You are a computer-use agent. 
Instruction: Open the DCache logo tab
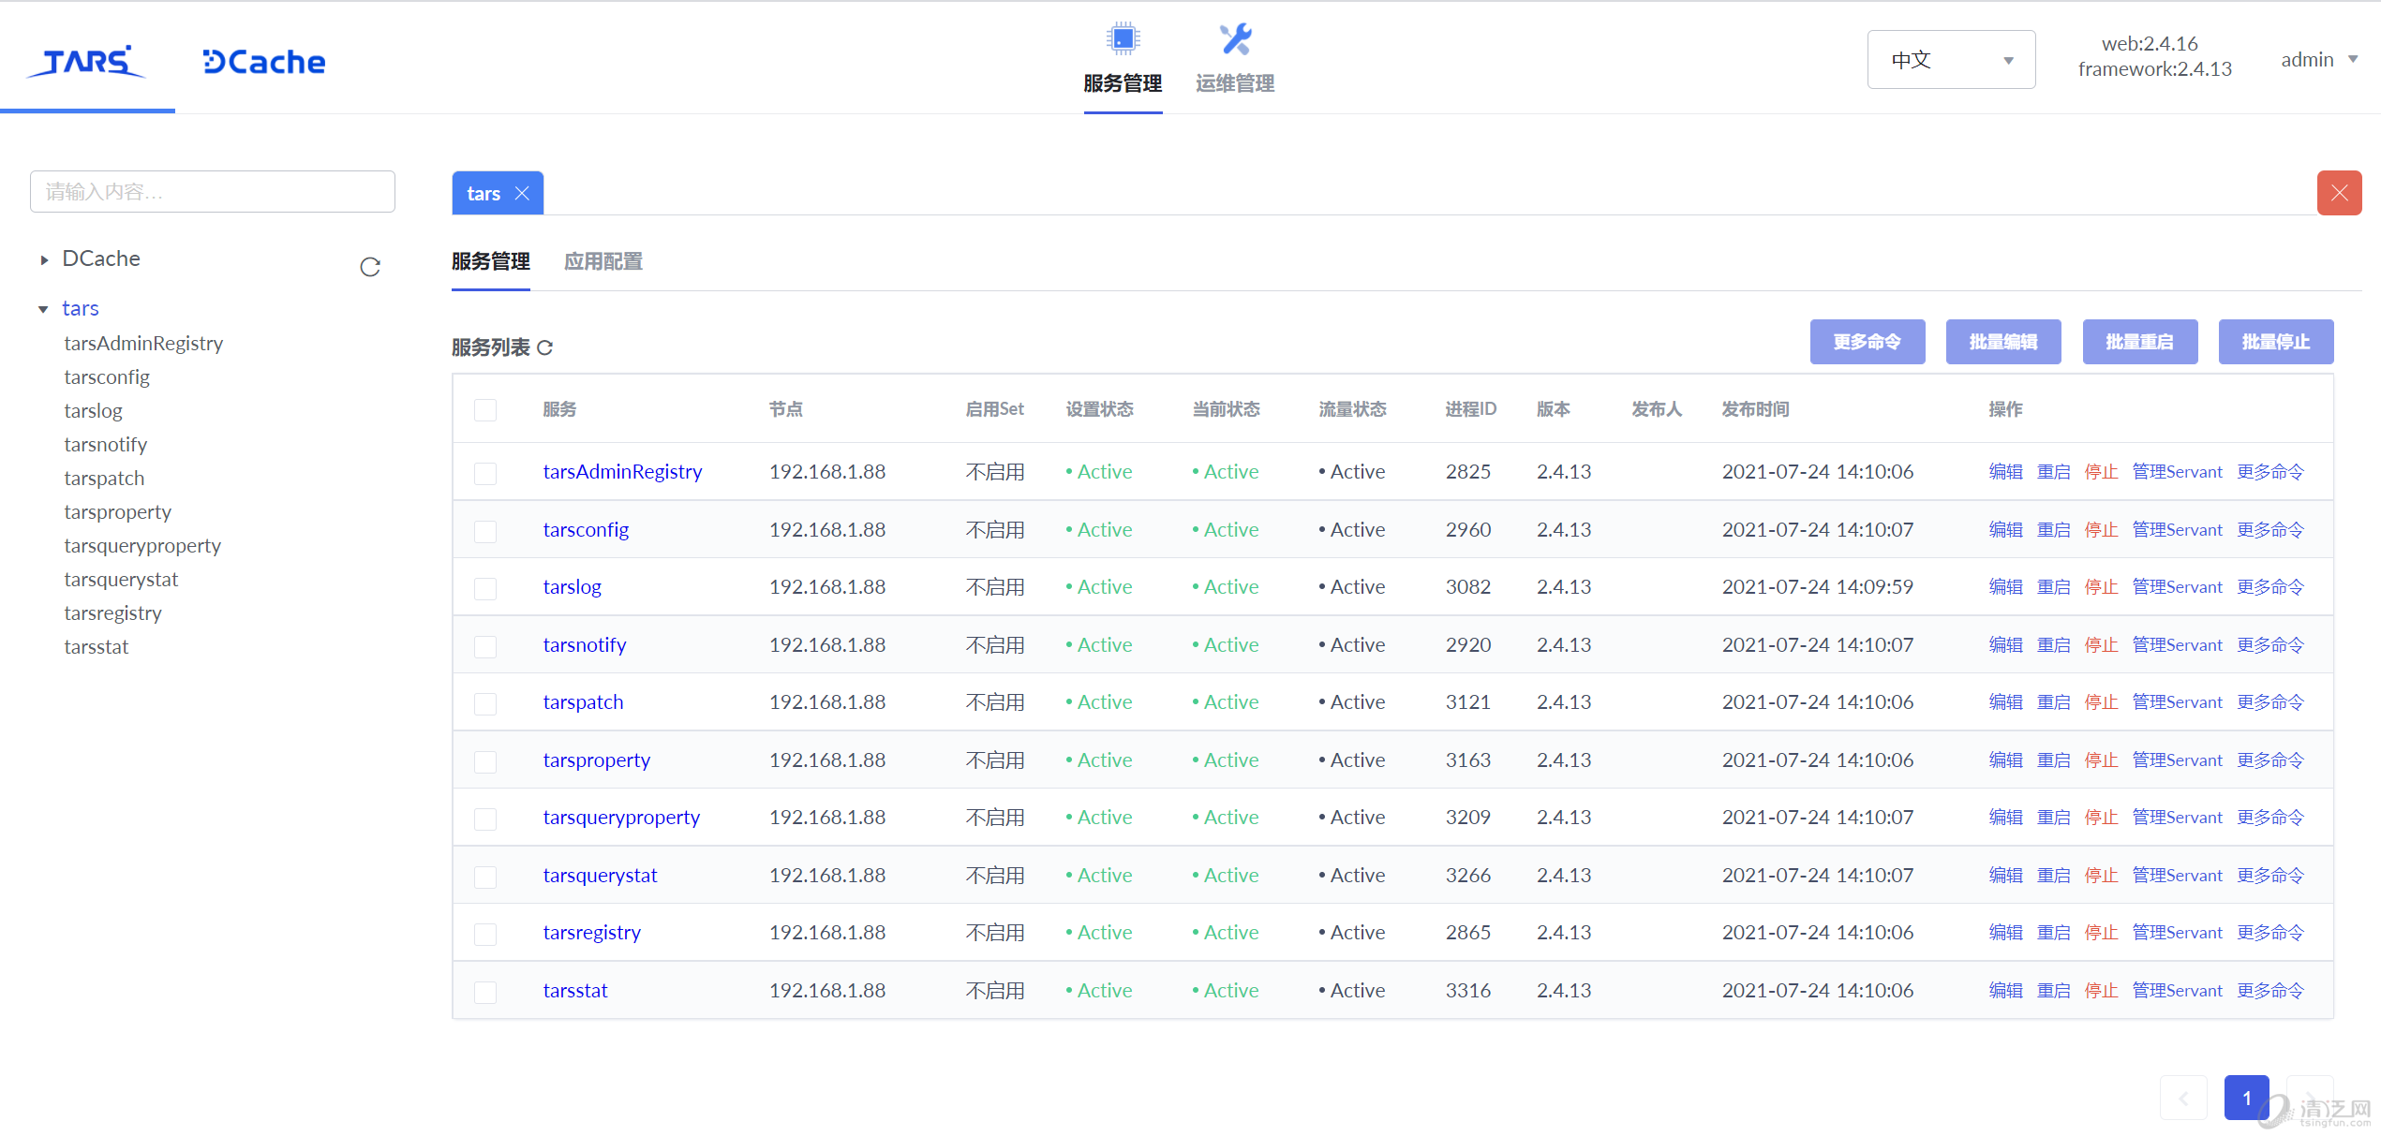264,62
